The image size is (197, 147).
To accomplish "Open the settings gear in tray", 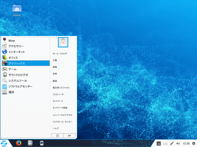I will (x=194, y=143).
